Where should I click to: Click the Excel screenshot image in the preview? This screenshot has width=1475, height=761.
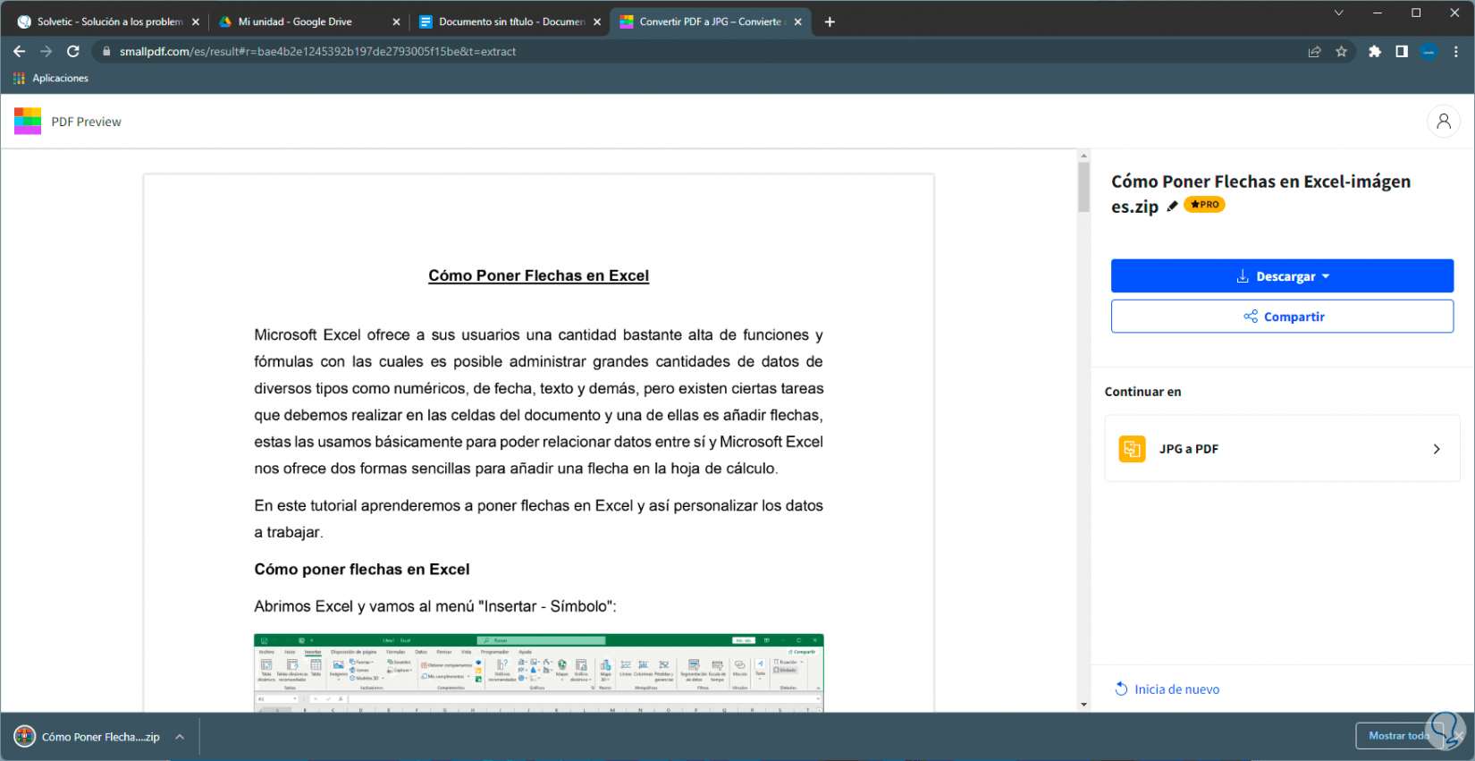coord(538,673)
